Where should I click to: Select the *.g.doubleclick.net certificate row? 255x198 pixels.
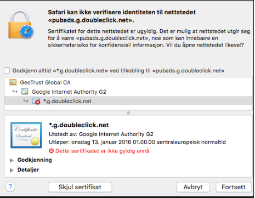[x=128, y=101]
